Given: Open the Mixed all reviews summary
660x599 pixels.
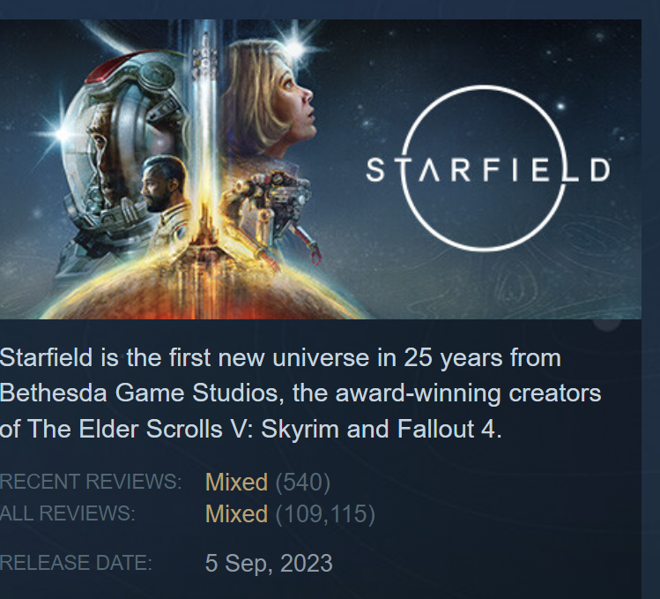Looking at the screenshot, I should [236, 513].
